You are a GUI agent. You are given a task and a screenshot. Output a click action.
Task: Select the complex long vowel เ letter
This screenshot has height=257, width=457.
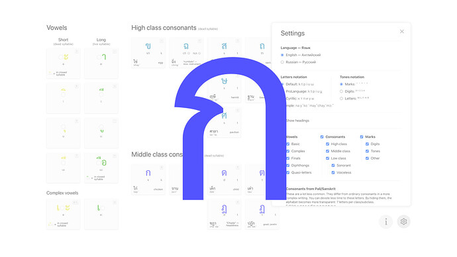(x=99, y=207)
